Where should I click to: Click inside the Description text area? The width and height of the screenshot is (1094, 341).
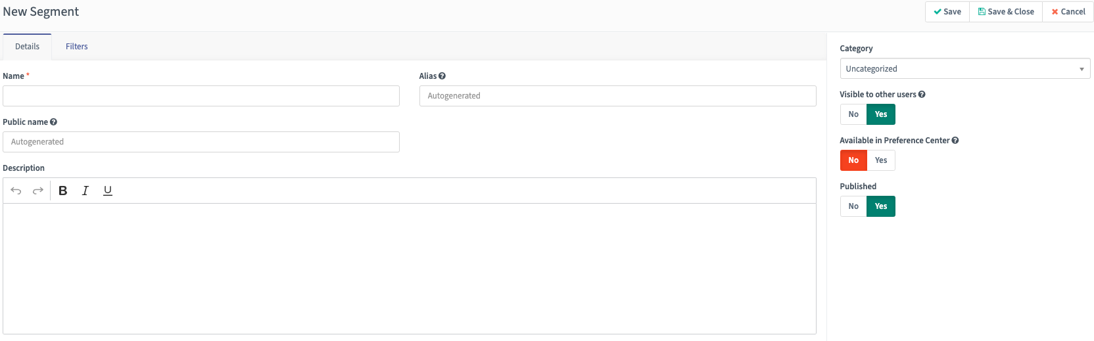[409, 268]
